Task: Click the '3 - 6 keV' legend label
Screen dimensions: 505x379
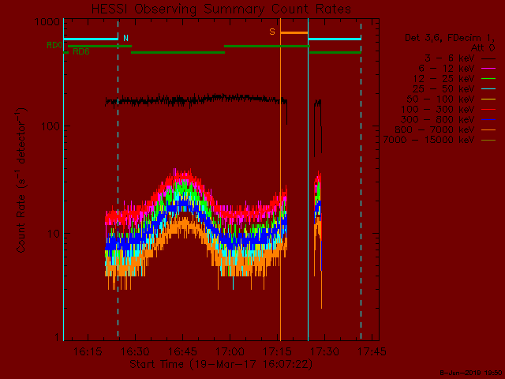Action: click(x=449, y=58)
